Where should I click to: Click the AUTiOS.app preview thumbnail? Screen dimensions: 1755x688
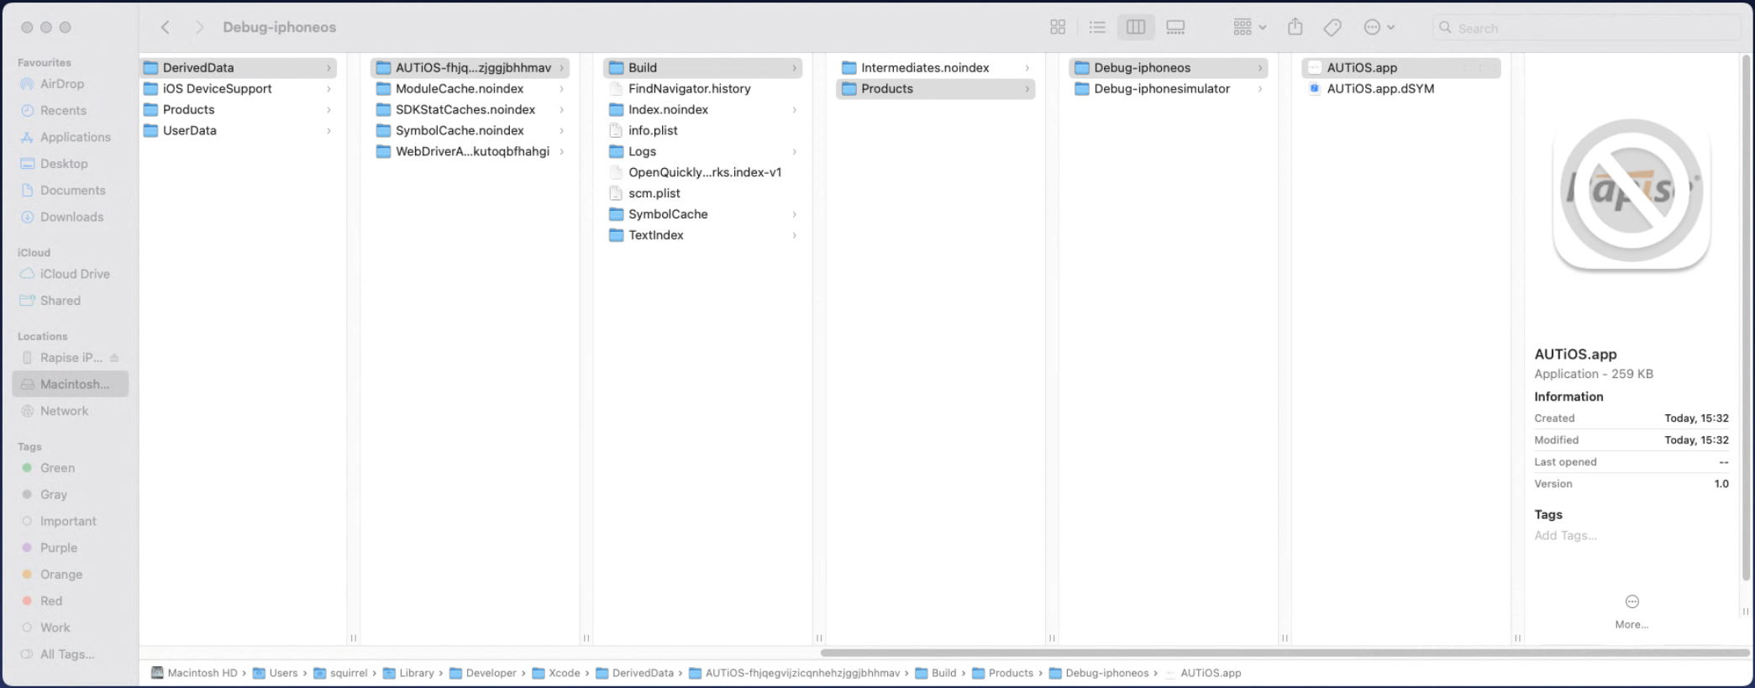(1631, 193)
